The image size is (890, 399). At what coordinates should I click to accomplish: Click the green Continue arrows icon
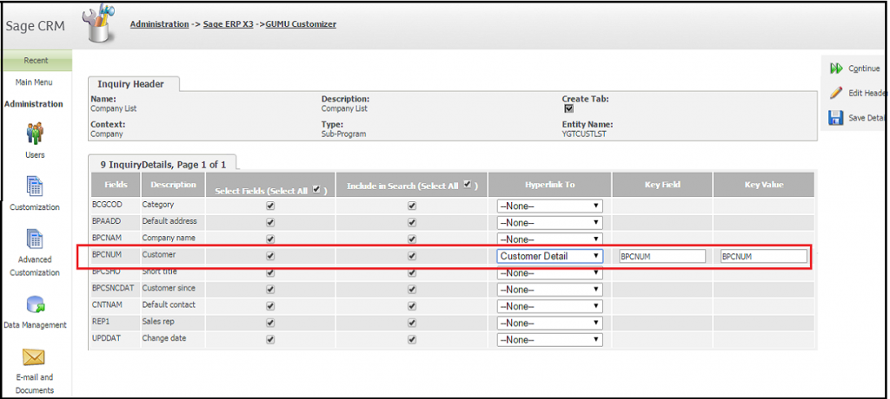(x=836, y=69)
